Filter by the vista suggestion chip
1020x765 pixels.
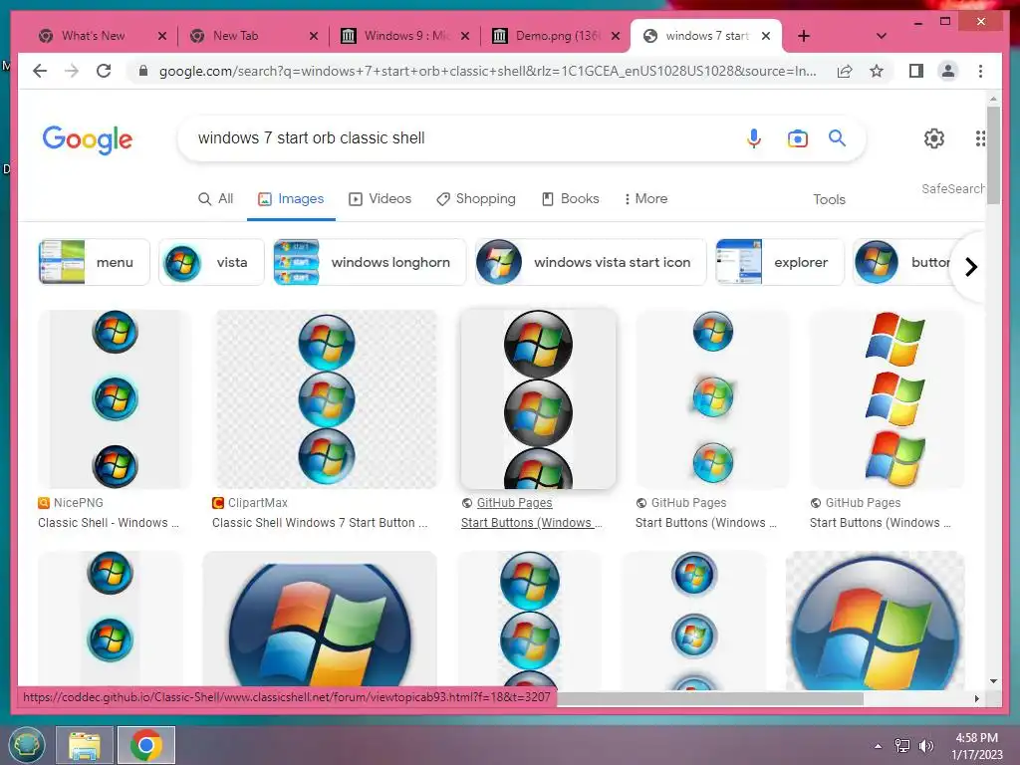click(211, 262)
